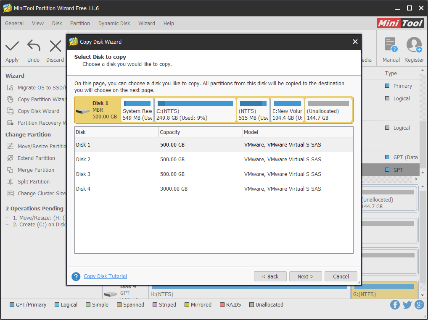Click the Unallocated legend swatch
This screenshot has width=428, height=320.
(x=252, y=305)
